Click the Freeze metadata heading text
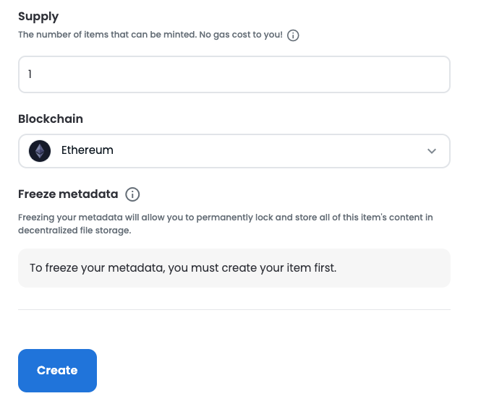Viewport: 494px width, 409px height. pyautogui.click(x=67, y=194)
